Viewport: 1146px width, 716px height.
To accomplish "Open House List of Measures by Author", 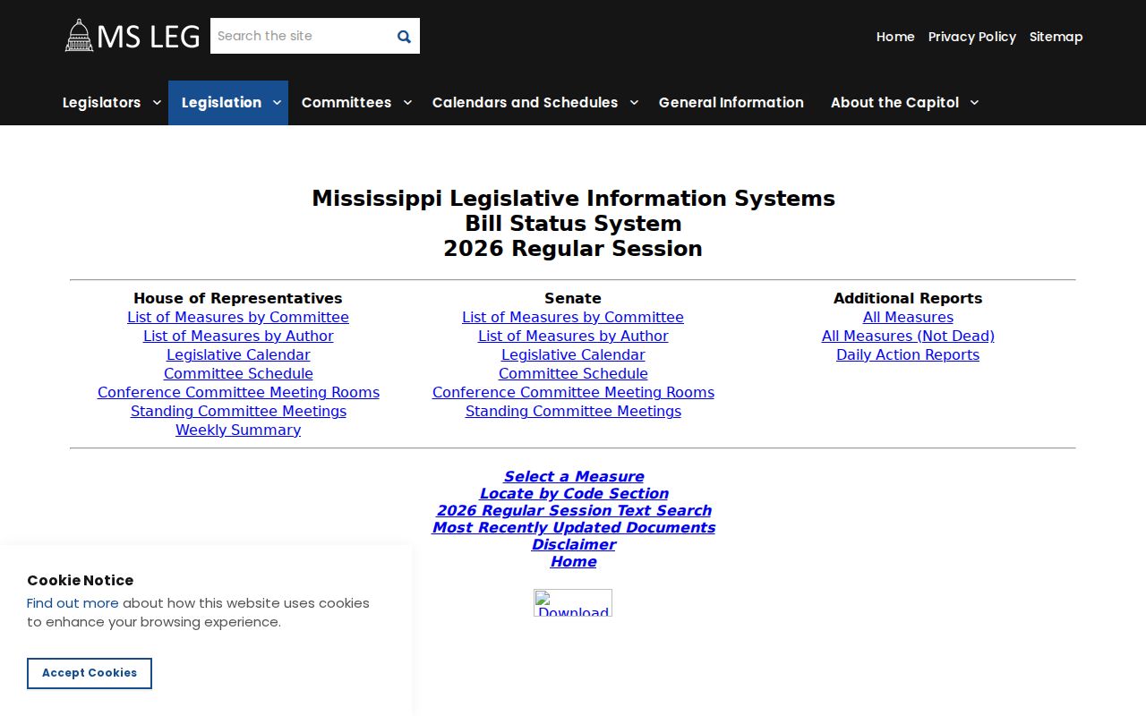I will click(238, 336).
